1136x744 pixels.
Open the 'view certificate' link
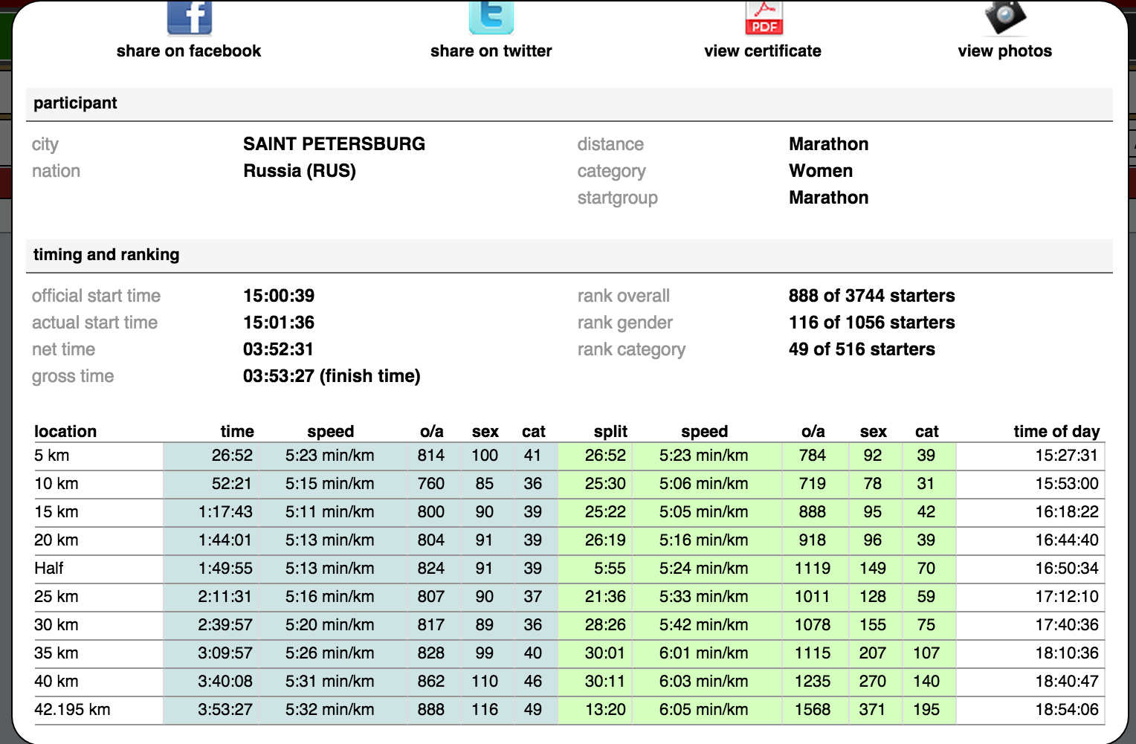[763, 51]
